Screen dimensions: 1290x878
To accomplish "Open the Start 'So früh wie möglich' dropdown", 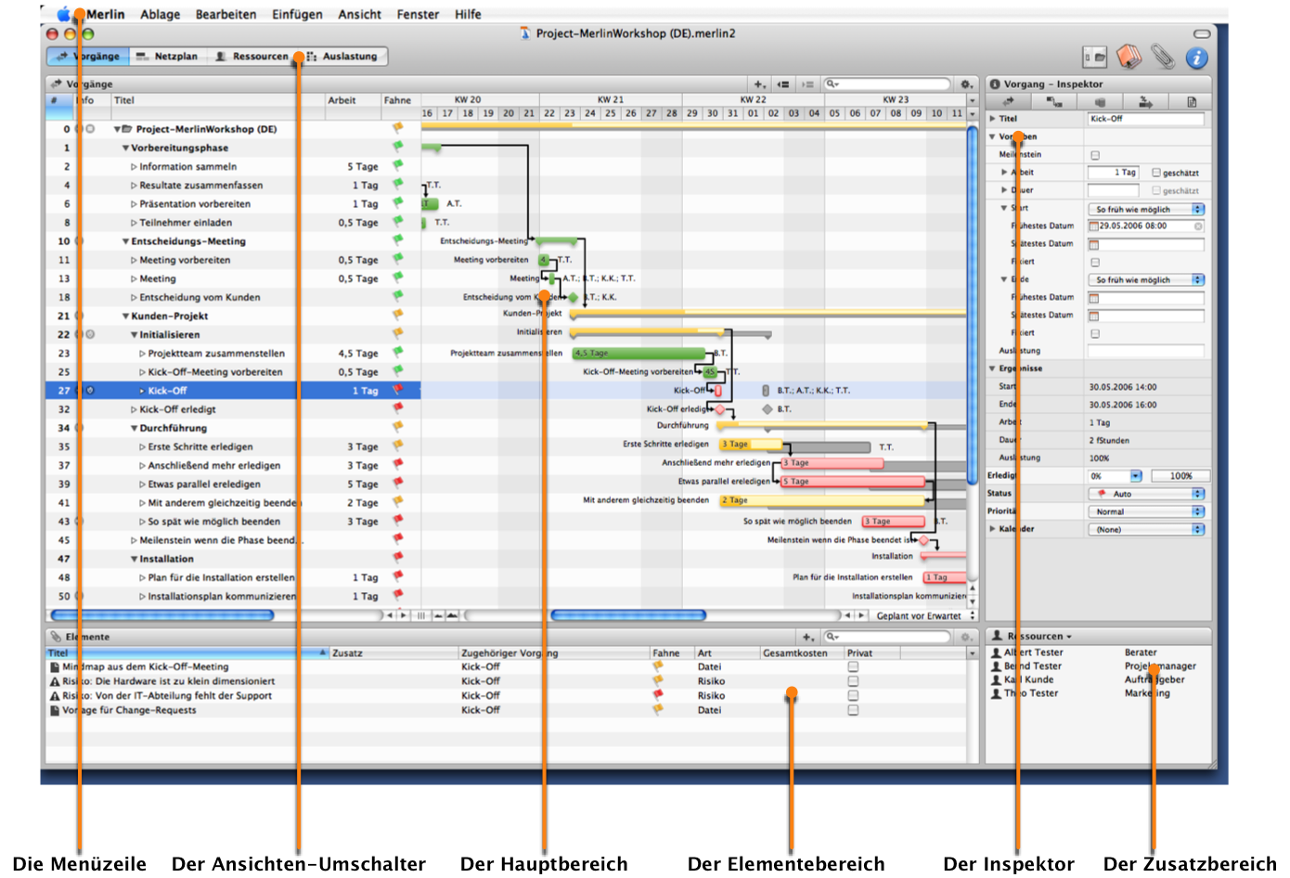I will (x=1146, y=209).
